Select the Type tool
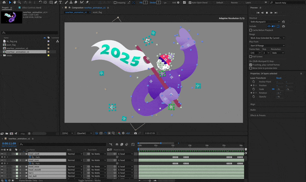Screen dimensions: 306x182 pyautogui.click(x=61, y=2)
